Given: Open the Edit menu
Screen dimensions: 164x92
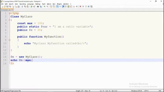Looking at the screenshot, I should coord(6,4).
